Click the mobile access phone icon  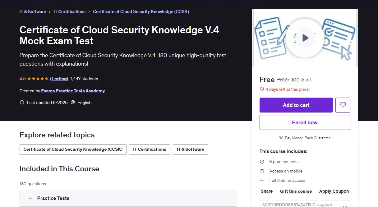(x=262, y=171)
